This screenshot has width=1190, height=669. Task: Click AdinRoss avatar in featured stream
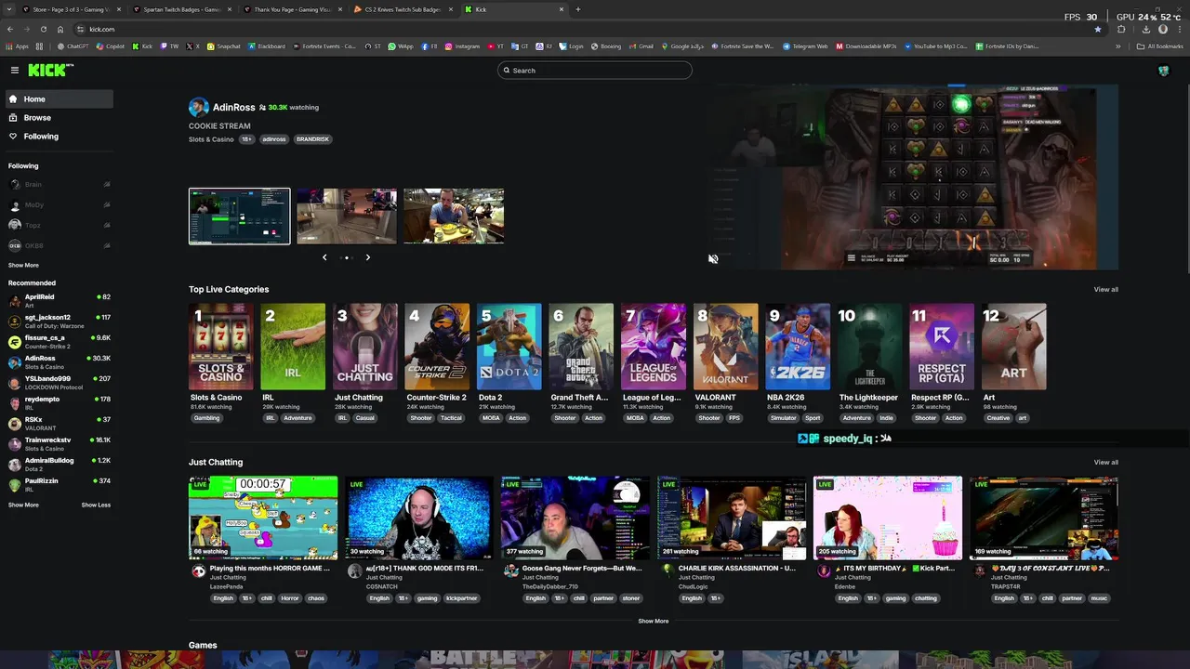[x=198, y=108]
